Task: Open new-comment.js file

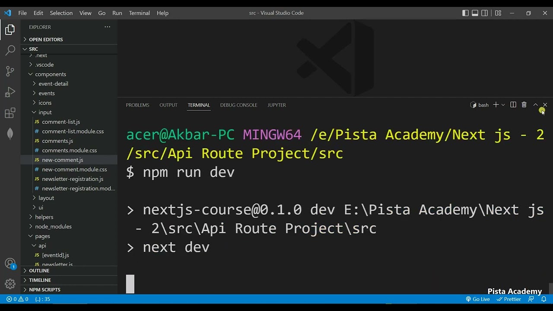Action: pyautogui.click(x=69, y=160)
